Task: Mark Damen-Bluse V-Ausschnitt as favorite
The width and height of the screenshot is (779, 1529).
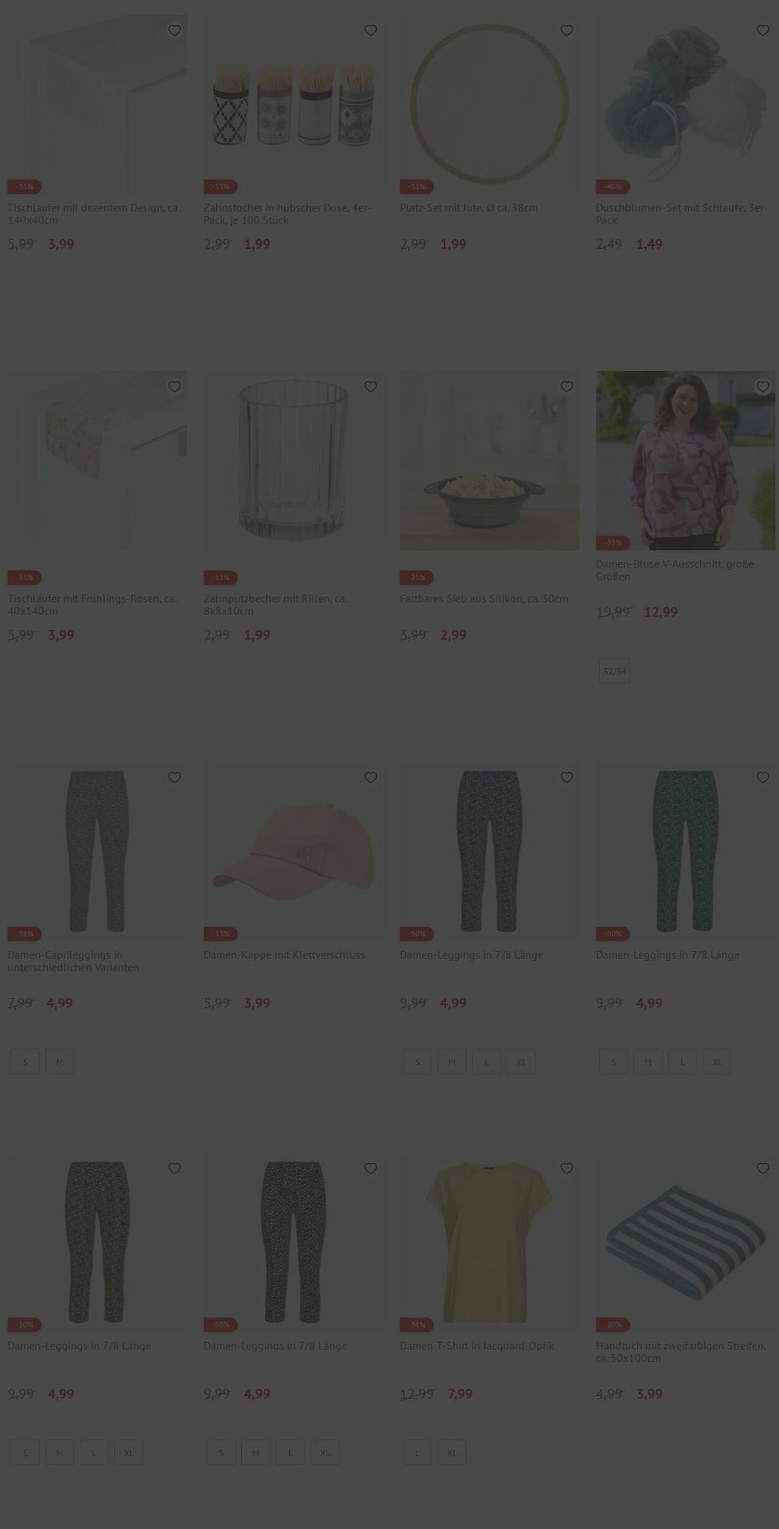Action: [x=763, y=387]
